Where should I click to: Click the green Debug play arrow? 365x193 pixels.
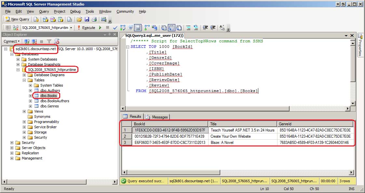(x=100, y=28)
